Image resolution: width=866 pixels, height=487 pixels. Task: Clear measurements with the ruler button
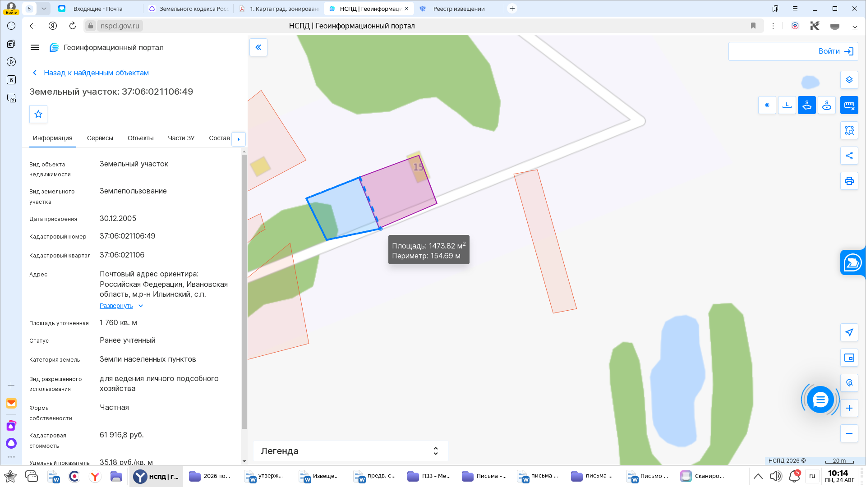pos(849,105)
